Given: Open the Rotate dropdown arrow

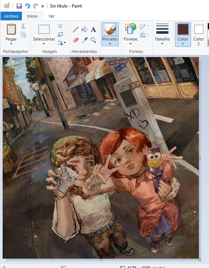Looking at the screenshot, I should 65,42.
